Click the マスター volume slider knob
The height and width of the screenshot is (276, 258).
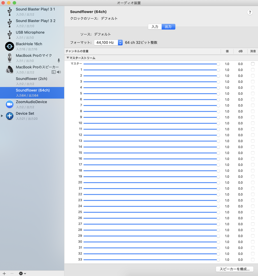[x=218, y=64]
